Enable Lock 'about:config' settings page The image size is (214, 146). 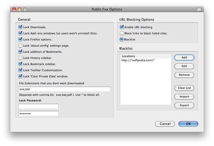(20, 46)
